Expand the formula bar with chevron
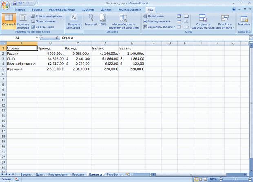The image size is (253, 182). 251,38
